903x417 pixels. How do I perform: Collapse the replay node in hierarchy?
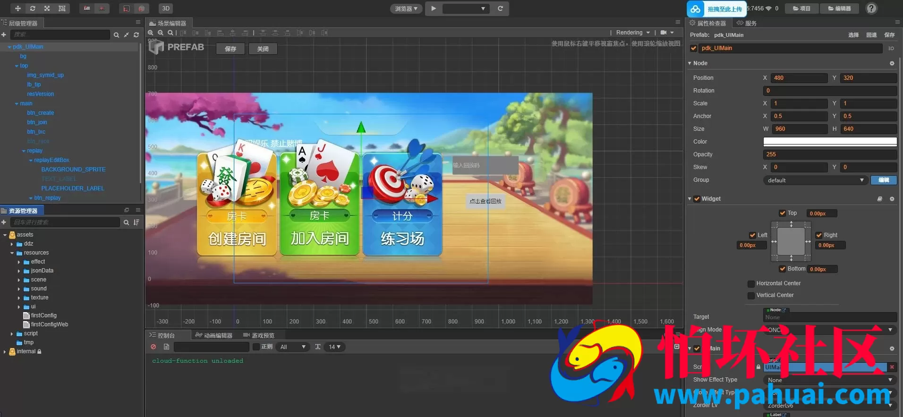click(x=24, y=151)
